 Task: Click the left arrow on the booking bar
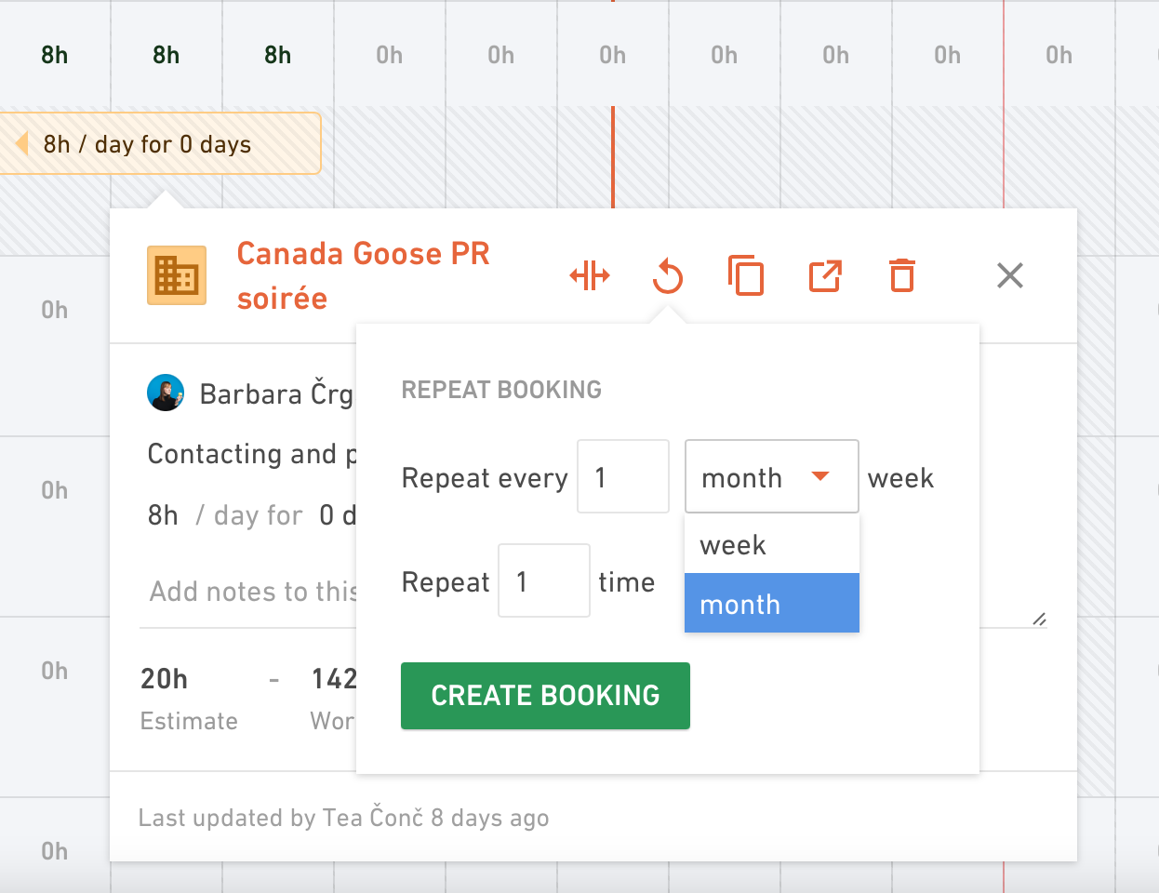tap(22, 143)
